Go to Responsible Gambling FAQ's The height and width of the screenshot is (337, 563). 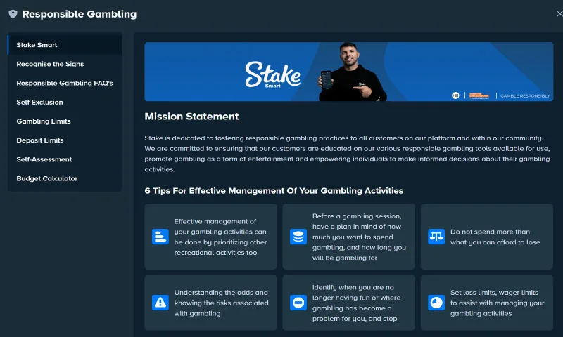point(65,83)
